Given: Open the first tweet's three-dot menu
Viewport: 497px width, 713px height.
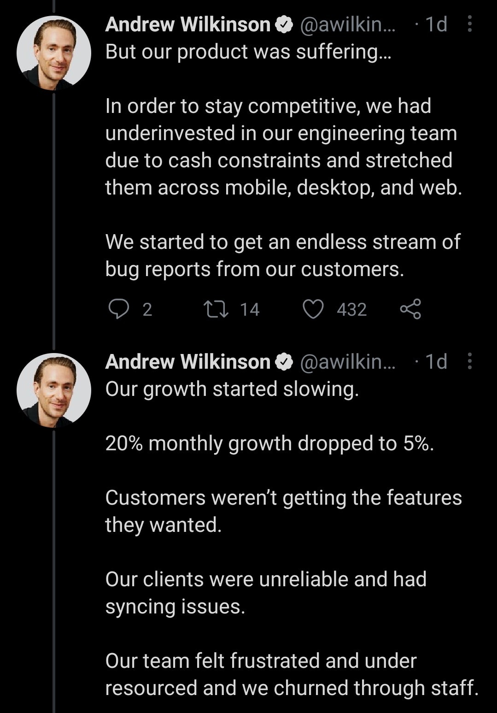Looking at the screenshot, I should (x=469, y=24).
